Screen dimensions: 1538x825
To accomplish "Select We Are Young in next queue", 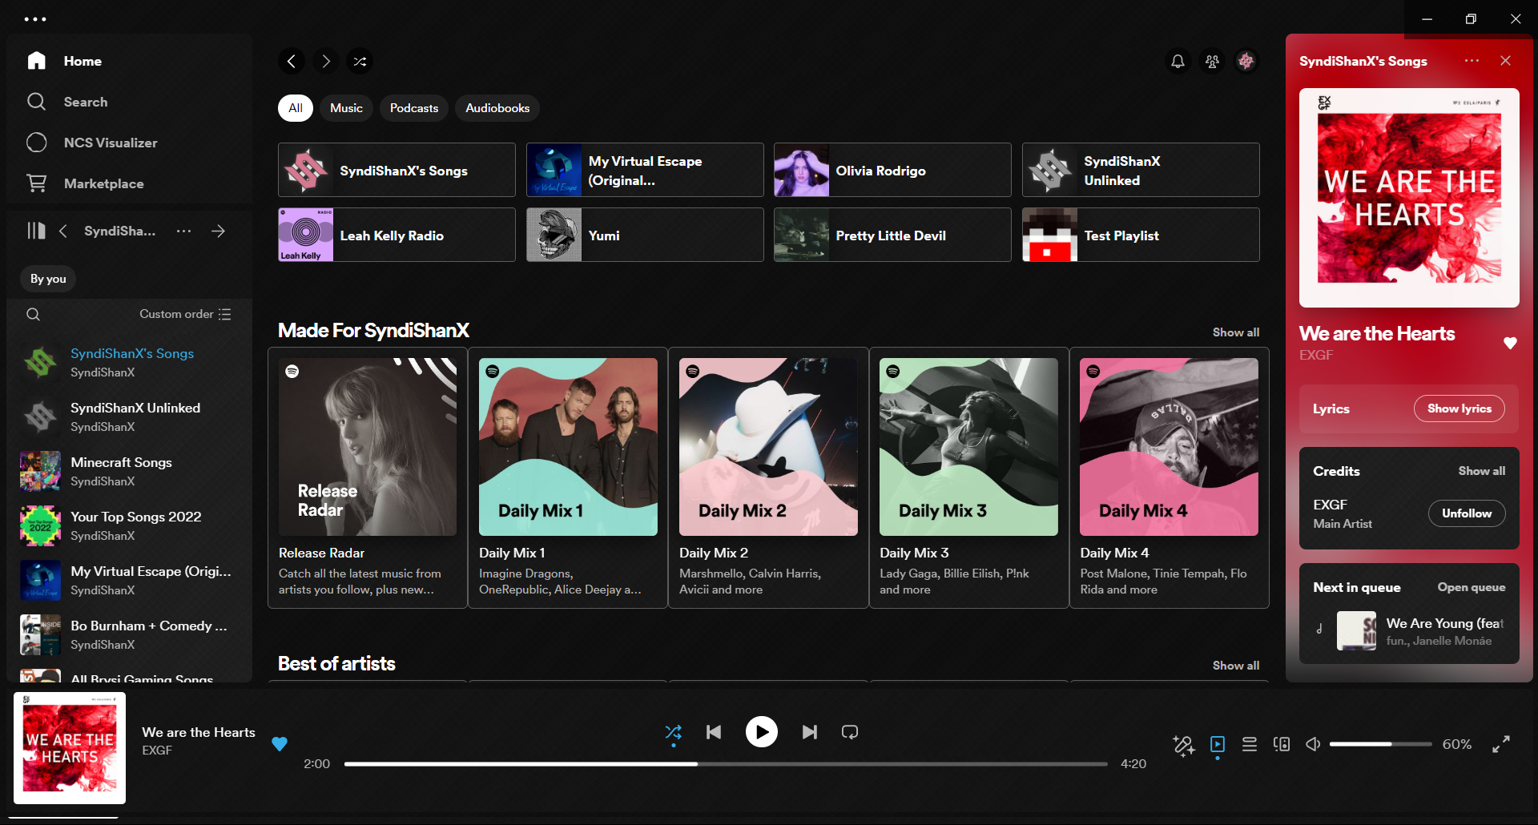I will tap(1409, 631).
